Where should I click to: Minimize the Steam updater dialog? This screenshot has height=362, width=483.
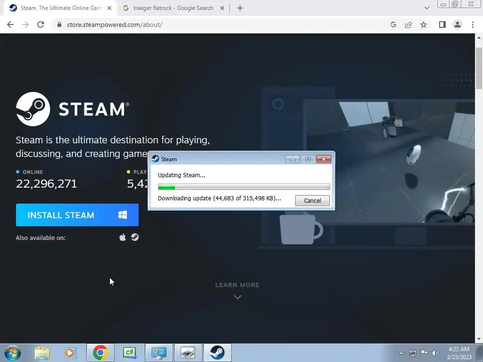292,159
